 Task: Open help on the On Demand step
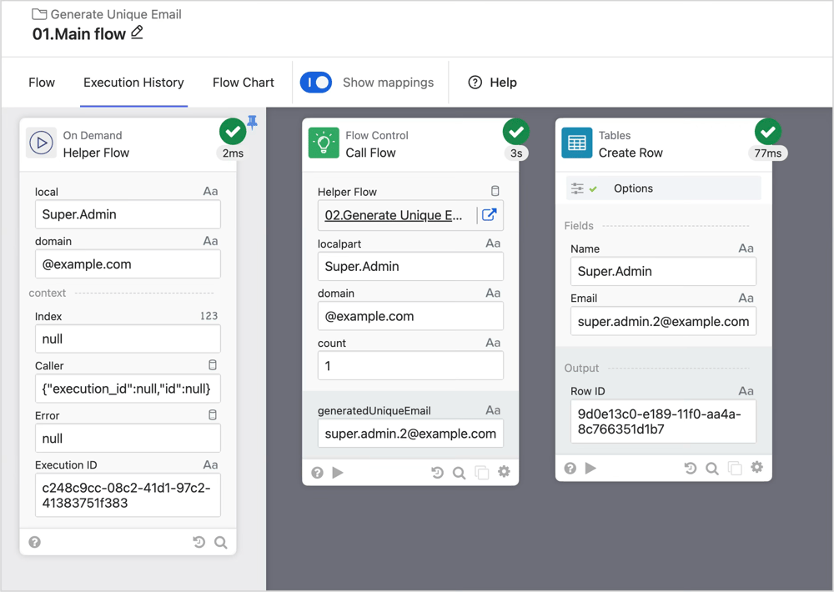[34, 542]
